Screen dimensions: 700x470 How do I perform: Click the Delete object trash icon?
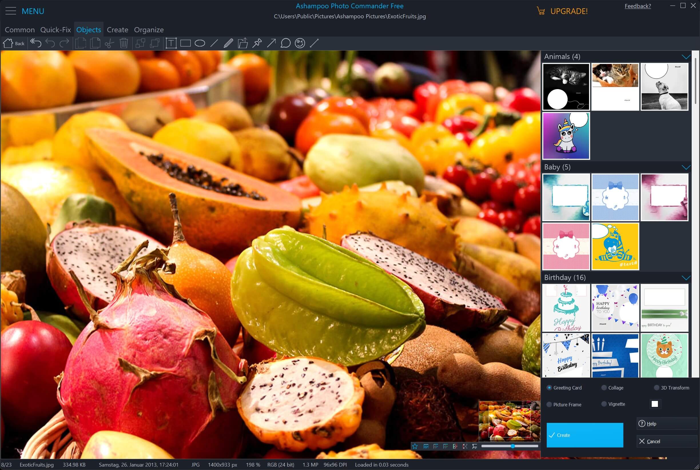click(124, 43)
